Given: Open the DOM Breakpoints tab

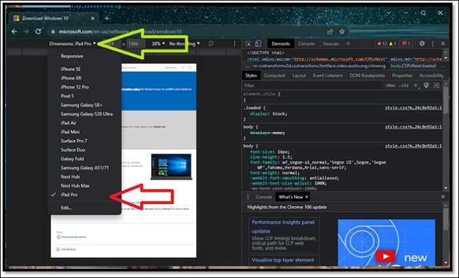Looking at the screenshot, I should [x=367, y=75].
